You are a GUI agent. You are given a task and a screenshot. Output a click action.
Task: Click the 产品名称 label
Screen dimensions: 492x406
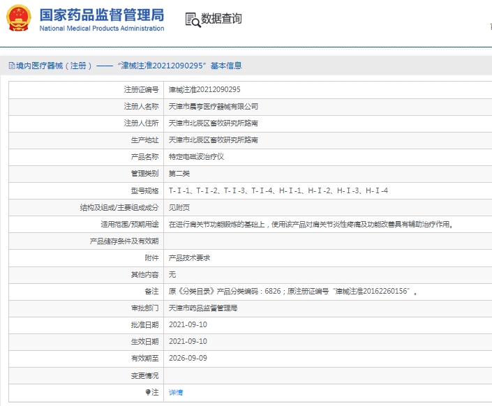pyautogui.click(x=144, y=156)
